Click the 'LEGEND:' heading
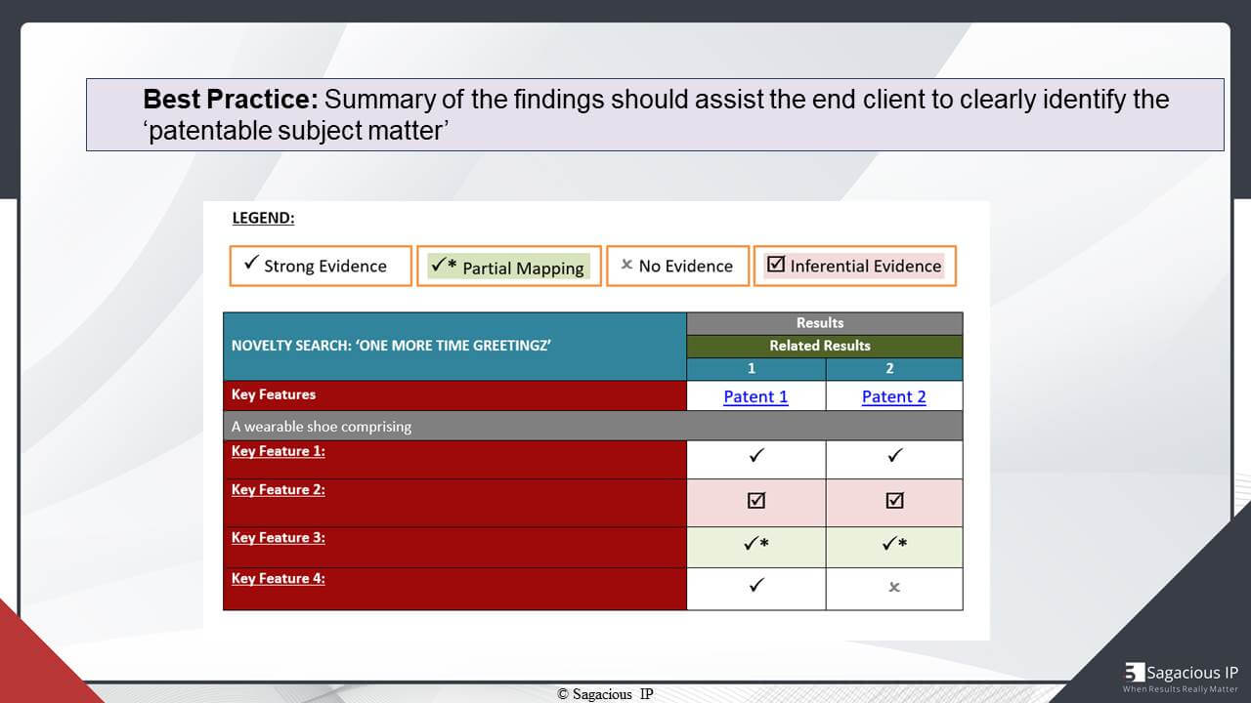The height and width of the screenshot is (703, 1251). pyautogui.click(x=263, y=218)
